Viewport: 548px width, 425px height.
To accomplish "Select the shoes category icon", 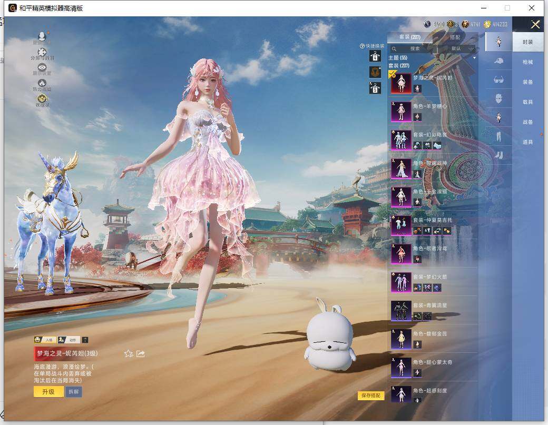I will point(498,155).
